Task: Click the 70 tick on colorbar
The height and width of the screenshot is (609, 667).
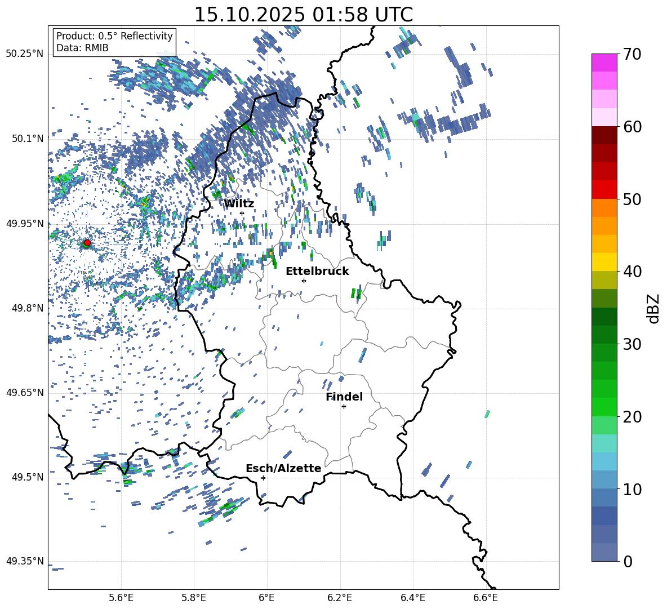Action: 632,55
